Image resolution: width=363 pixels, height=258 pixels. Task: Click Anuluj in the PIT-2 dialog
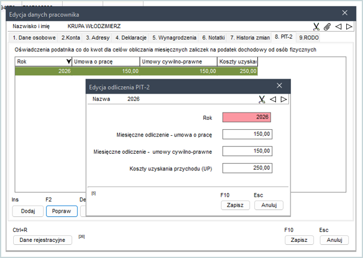click(x=269, y=205)
